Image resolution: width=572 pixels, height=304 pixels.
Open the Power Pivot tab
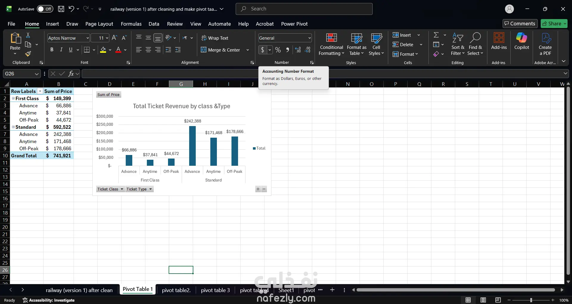pyautogui.click(x=294, y=24)
